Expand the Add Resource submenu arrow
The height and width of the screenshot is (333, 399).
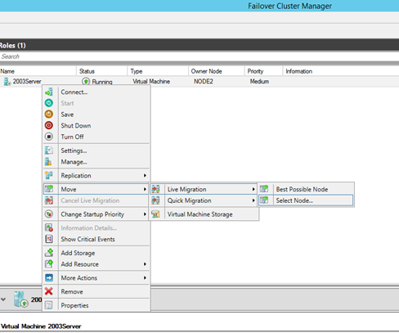[x=145, y=264]
